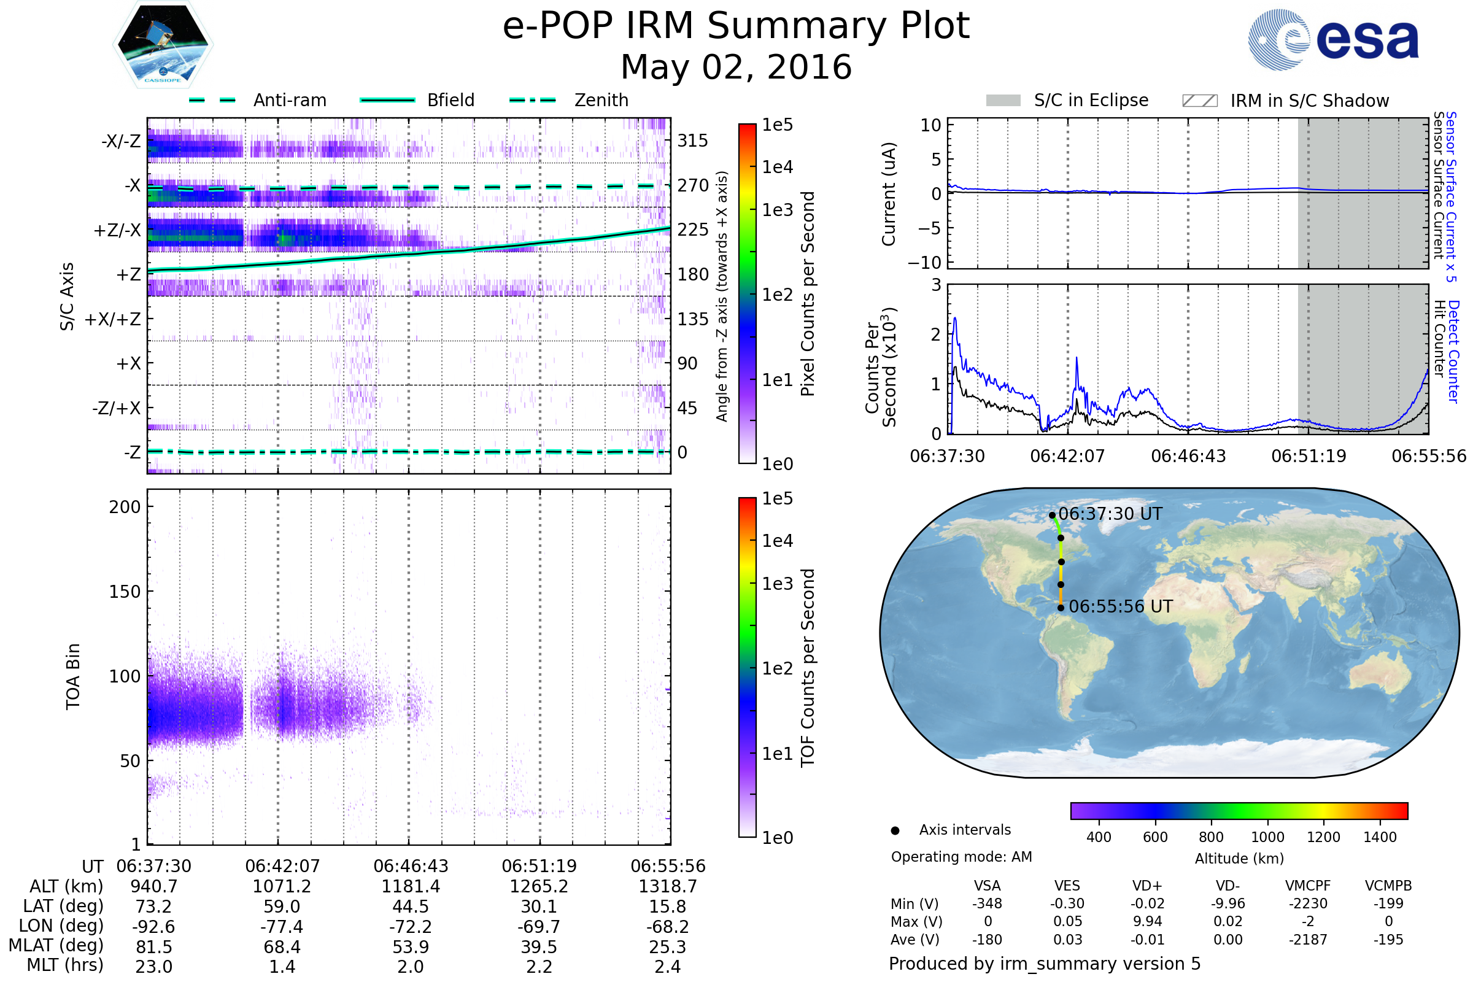Screen dimensions: 1473x982
Task: Click the e-POP IRM Summary Plot title
Action: [x=736, y=26]
